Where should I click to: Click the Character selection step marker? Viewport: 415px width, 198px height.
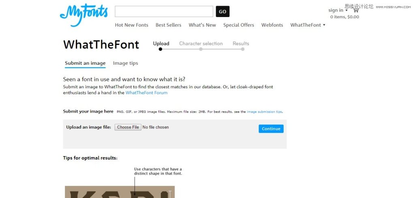point(201,49)
